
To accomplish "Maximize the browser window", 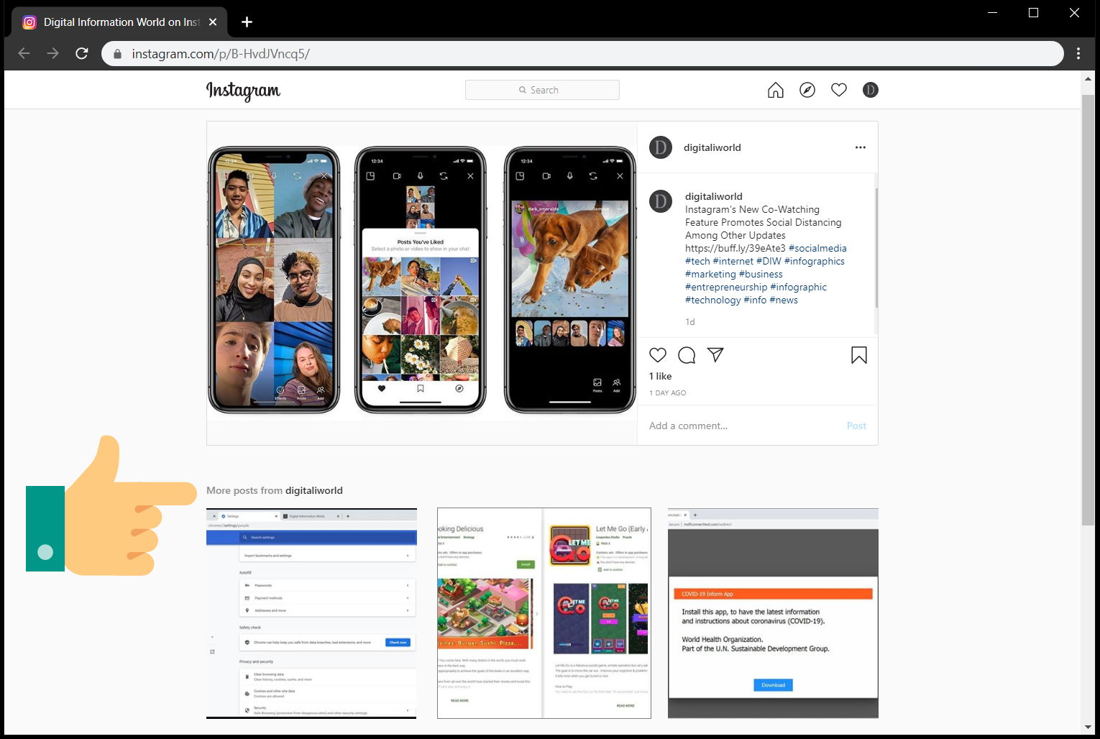I will click(x=1034, y=13).
